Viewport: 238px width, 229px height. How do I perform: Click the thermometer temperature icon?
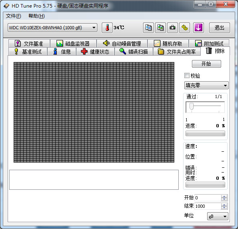(x=107, y=28)
